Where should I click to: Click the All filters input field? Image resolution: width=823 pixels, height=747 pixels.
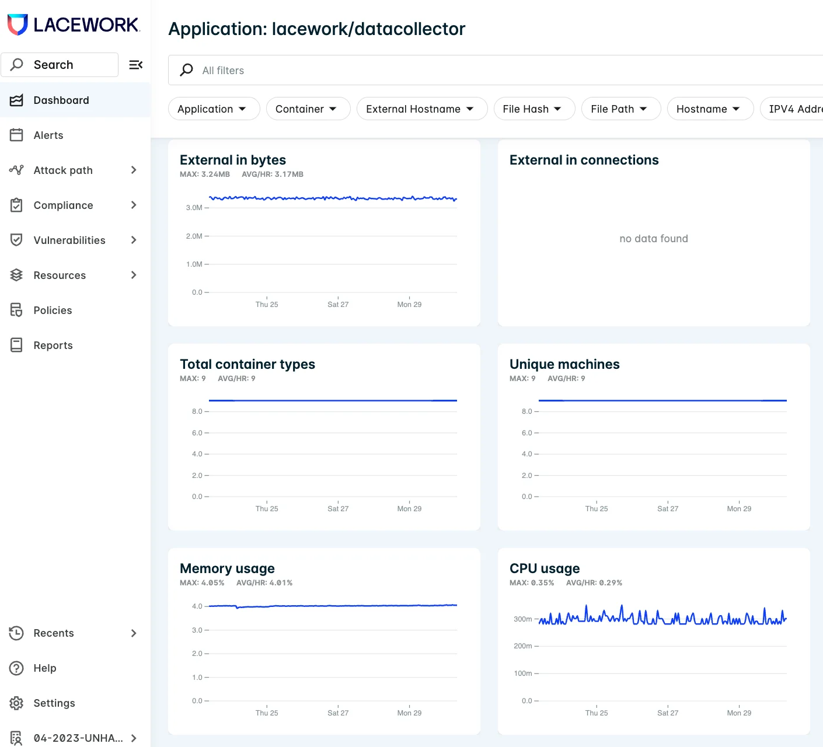point(496,70)
